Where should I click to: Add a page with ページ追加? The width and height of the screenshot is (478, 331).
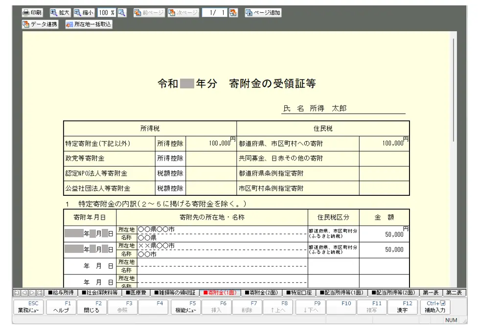pos(263,13)
